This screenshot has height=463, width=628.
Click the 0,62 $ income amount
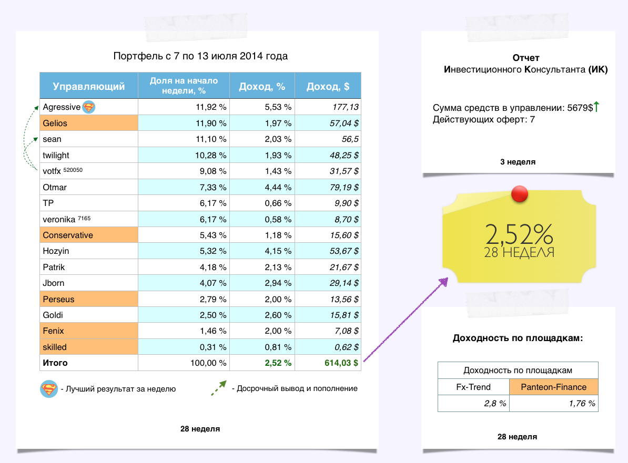click(347, 347)
